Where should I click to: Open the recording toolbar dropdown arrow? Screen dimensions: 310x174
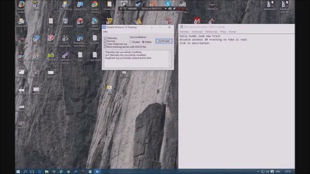pyautogui.click(x=166, y=9)
